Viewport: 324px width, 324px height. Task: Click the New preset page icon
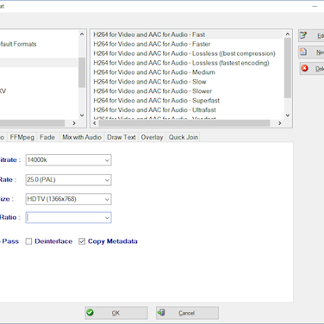303,52
